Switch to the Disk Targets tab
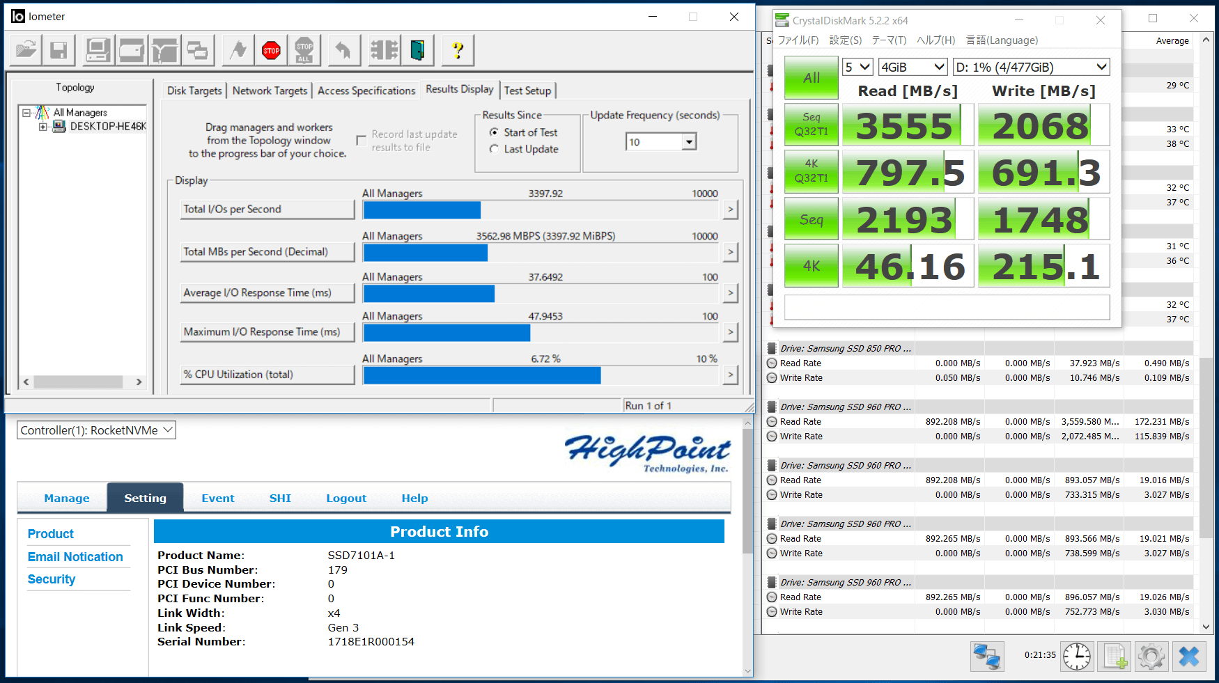1219x683 pixels. tap(194, 91)
